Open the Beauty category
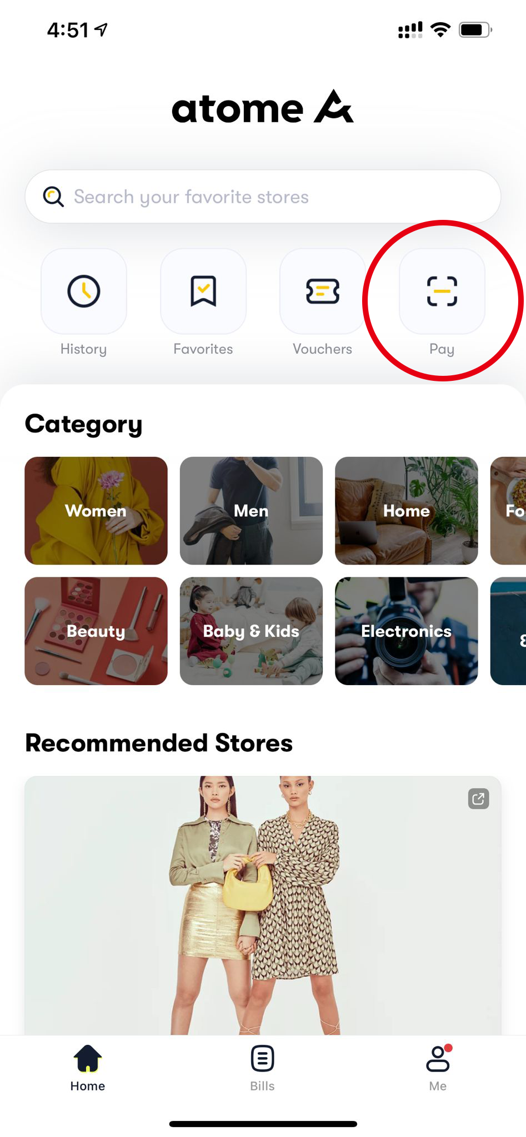 (x=96, y=631)
